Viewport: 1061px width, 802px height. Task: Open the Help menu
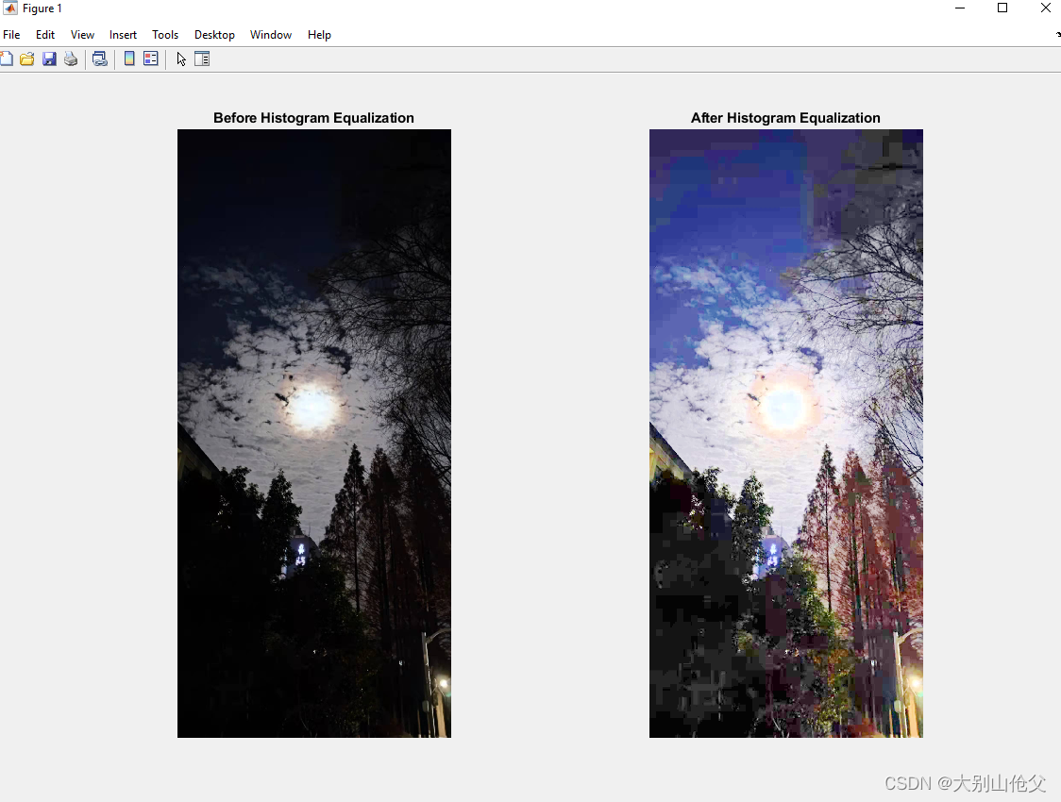click(319, 35)
